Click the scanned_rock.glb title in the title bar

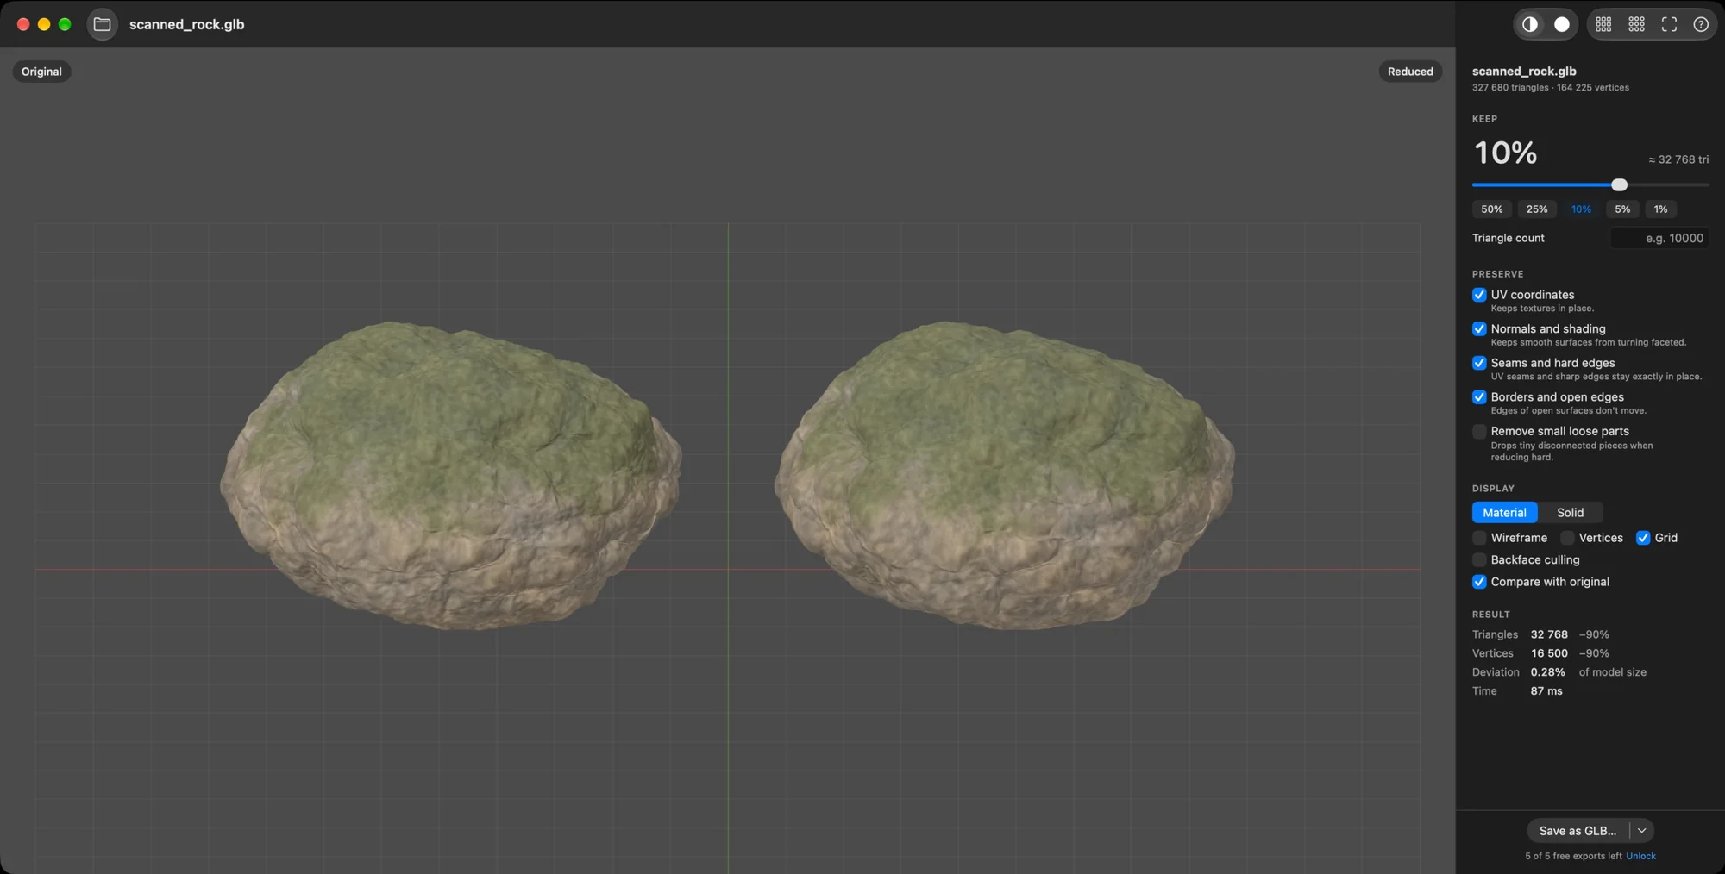(186, 24)
